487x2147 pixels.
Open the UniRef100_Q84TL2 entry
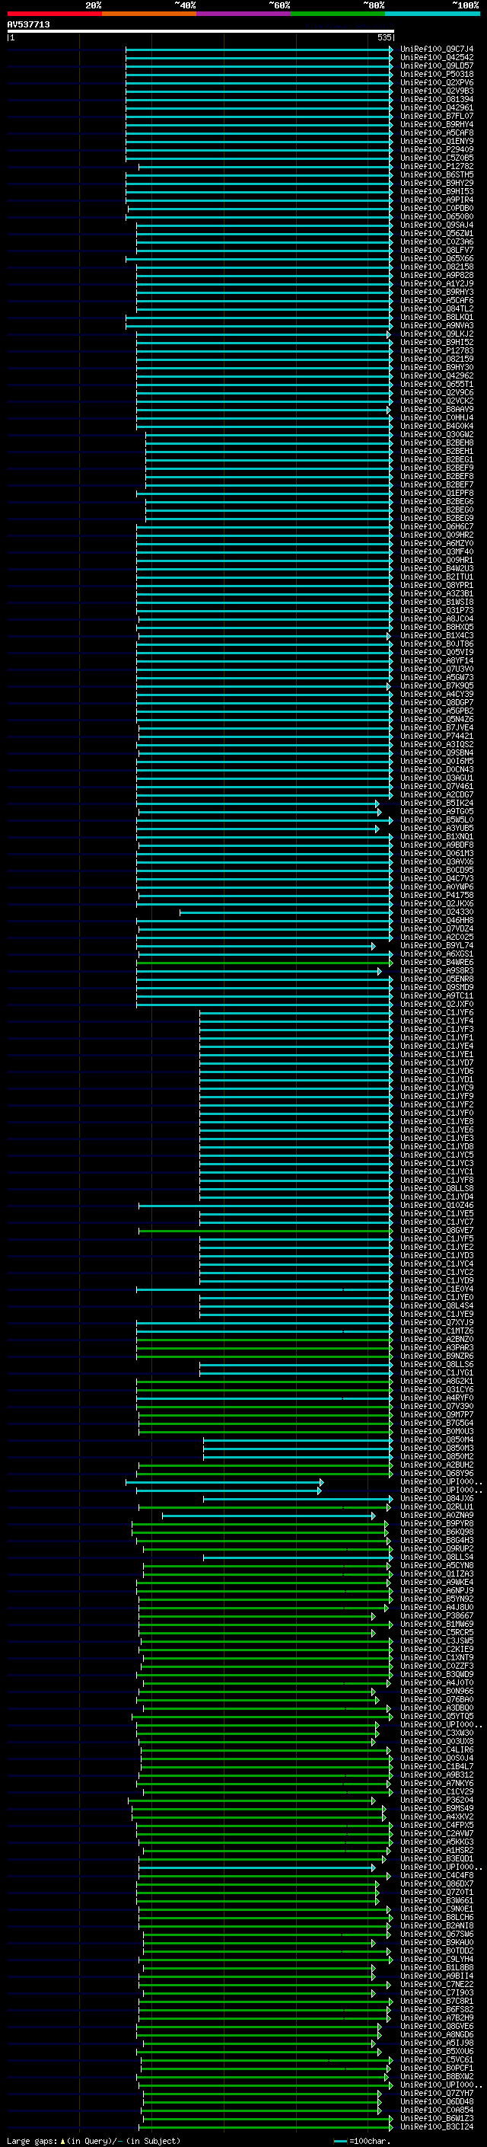coord(436,308)
